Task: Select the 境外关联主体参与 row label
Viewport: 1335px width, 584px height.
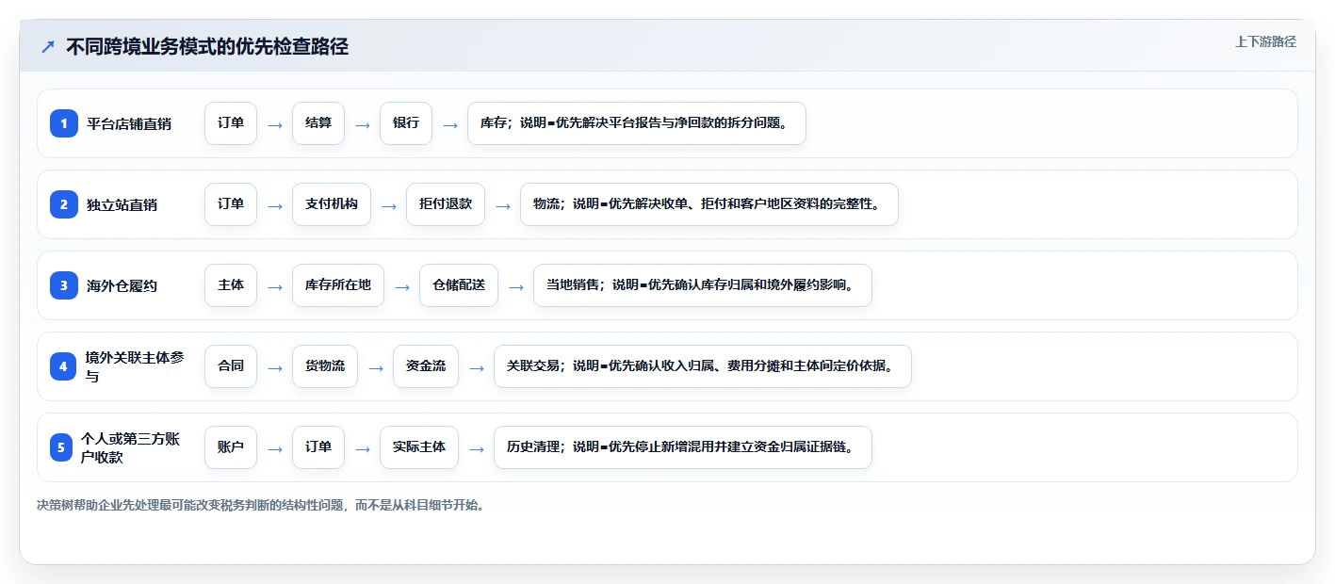Action: (x=135, y=366)
